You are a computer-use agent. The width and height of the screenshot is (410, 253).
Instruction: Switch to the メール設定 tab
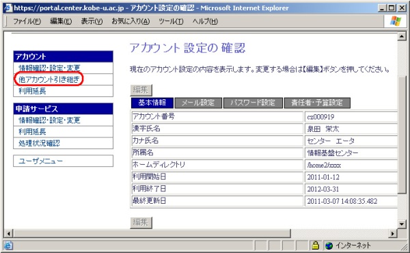(x=198, y=103)
